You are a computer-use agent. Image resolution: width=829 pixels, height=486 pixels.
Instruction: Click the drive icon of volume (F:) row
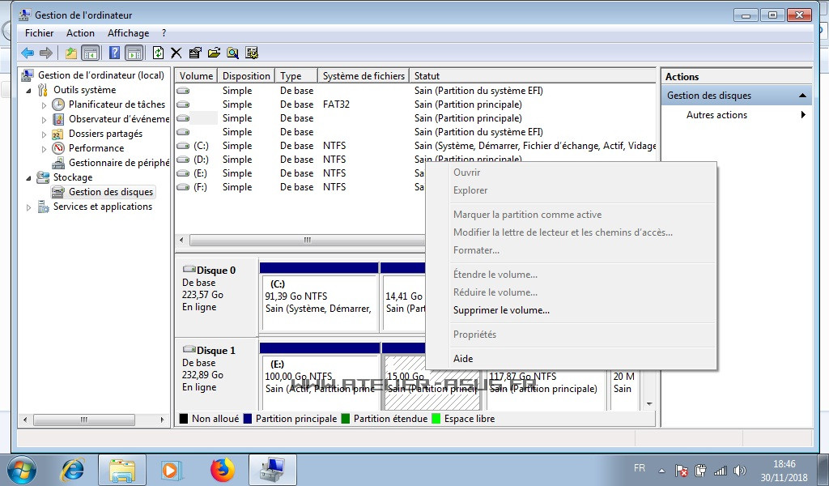pos(183,187)
